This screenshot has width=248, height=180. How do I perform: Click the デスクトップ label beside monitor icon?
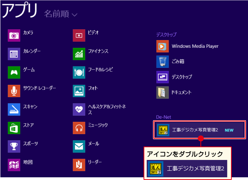click(x=182, y=77)
